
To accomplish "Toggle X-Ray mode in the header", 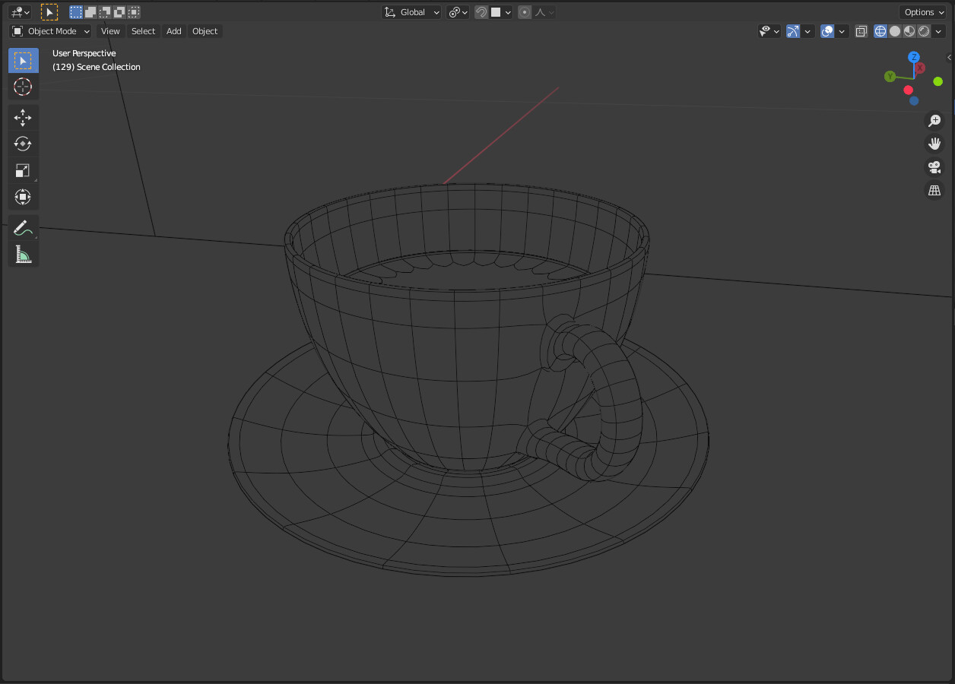I will 861,30.
